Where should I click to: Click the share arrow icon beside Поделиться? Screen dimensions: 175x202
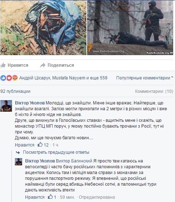tap(43, 65)
